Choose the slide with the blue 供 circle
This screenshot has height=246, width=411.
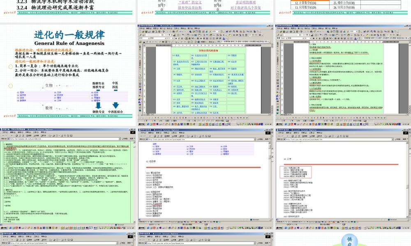pos(343,239)
